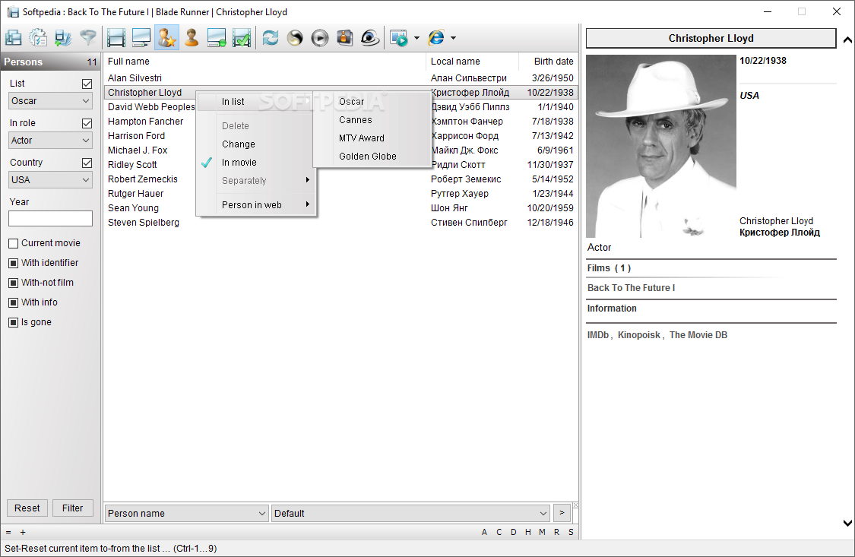
Task: Click the equals sign in bottom bar
Action: [8, 532]
